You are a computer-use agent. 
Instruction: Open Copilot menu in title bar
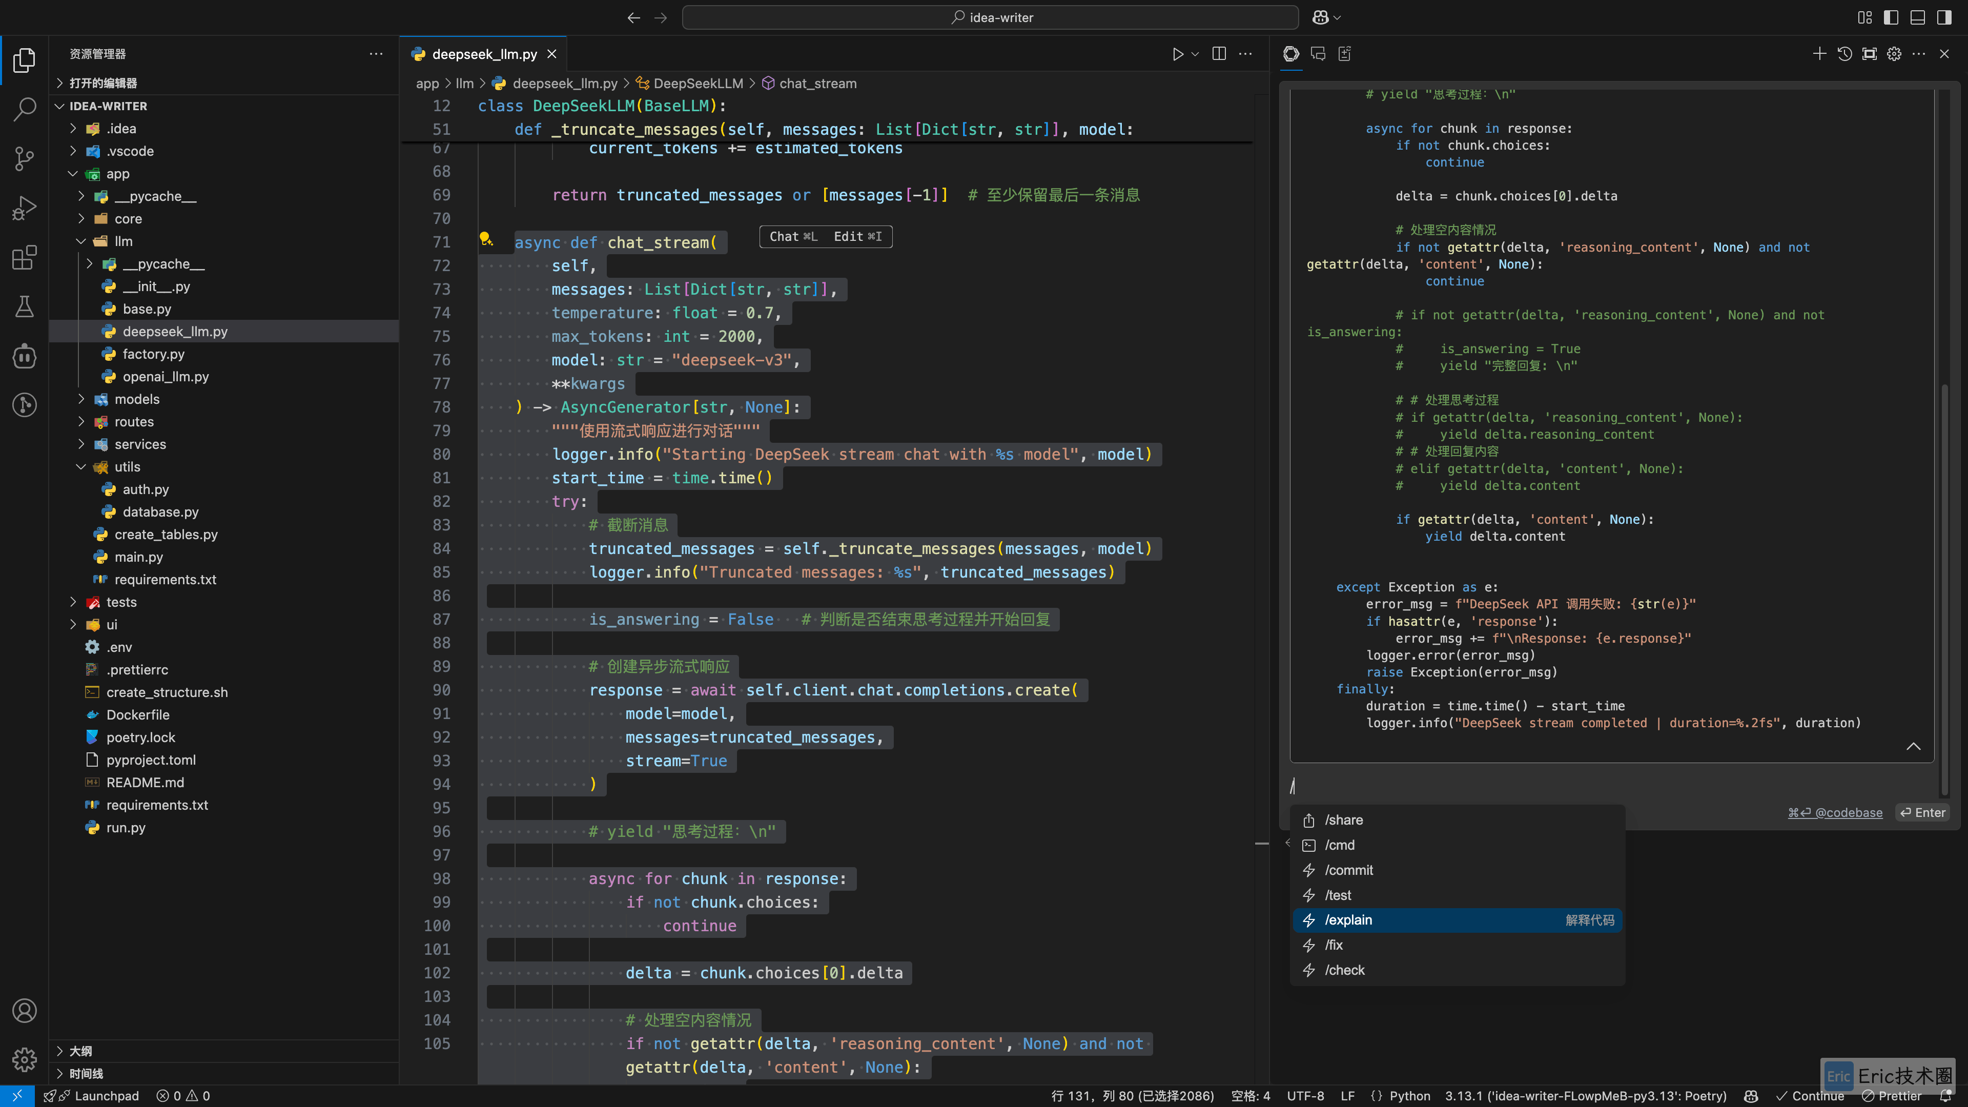click(x=1326, y=17)
